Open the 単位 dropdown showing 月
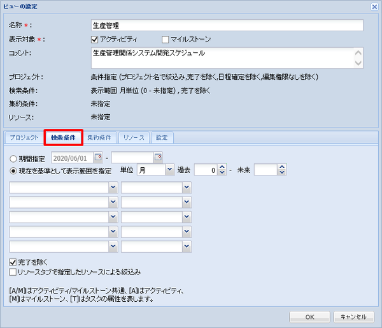 [170, 170]
